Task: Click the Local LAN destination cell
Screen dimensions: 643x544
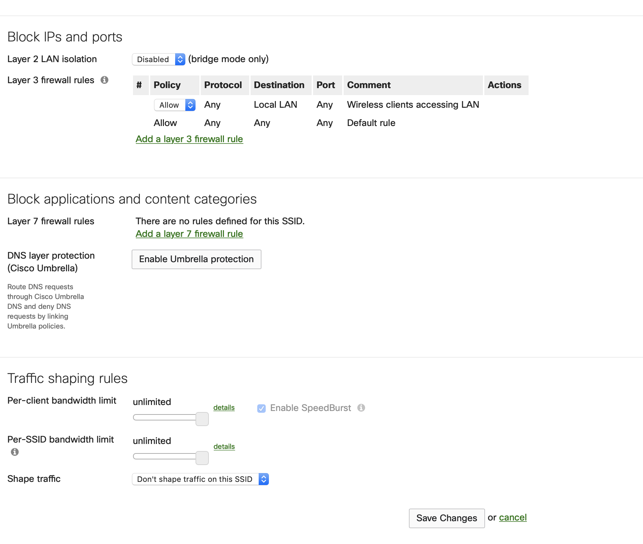Action: click(x=276, y=105)
